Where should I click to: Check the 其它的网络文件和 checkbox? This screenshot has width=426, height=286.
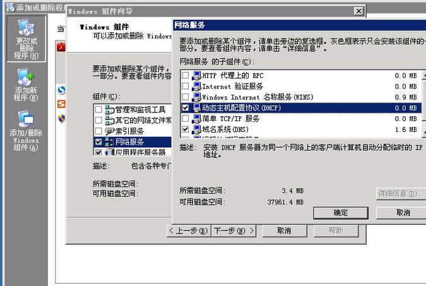tap(98, 120)
